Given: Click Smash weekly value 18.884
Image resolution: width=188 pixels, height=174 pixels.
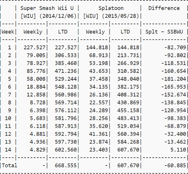Looking at the screenshot, I should [x=36, y=87].
